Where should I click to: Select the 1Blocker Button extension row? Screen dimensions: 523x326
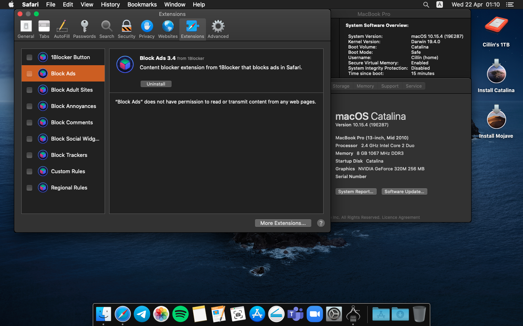[x=63, y=57]
